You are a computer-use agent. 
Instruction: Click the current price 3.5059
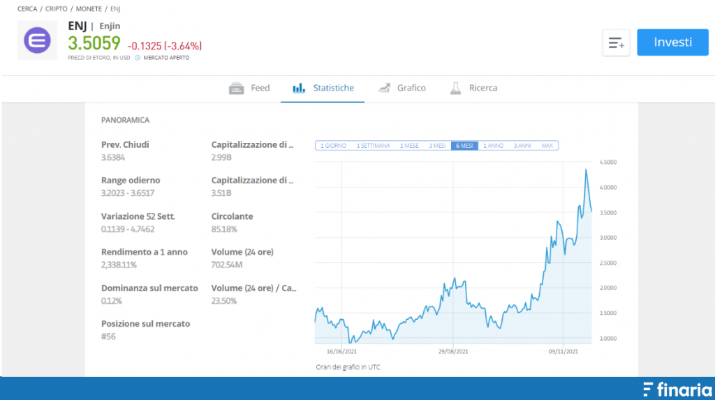(94, 43)
